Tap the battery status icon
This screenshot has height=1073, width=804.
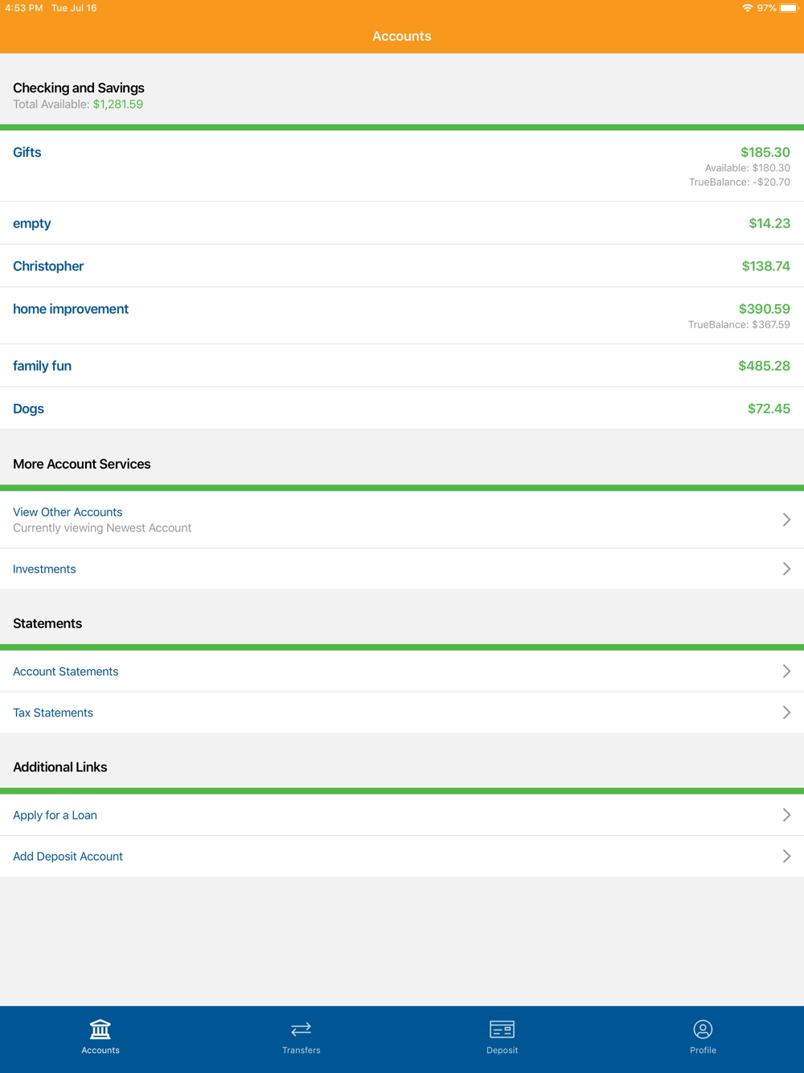pyautogui.click(x=789, y=8)
